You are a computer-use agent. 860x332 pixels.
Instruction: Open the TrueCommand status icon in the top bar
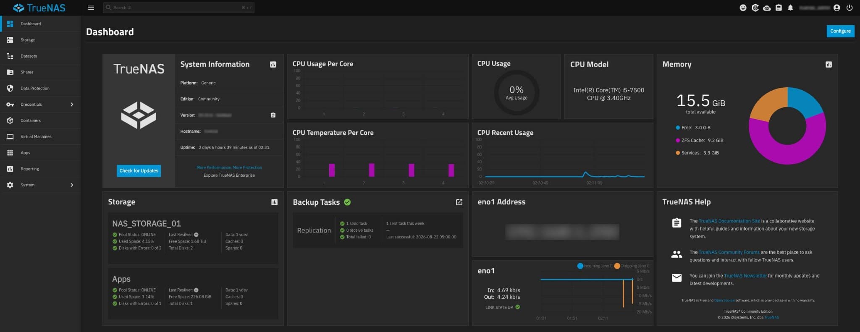[x=755, y=8]
